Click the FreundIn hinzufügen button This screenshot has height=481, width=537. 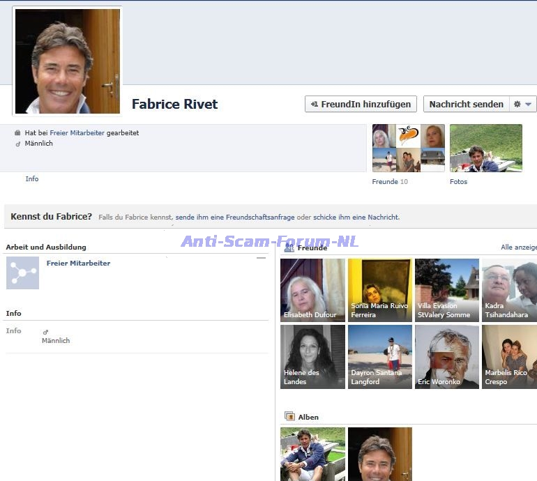[361, 104]
